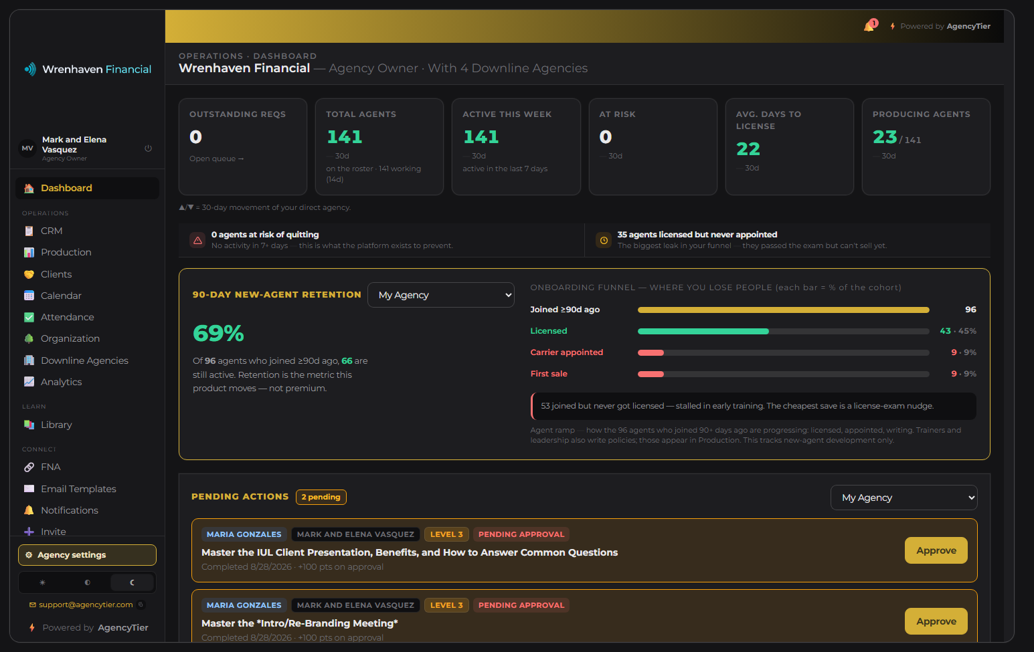Click the Open queue arrow link
Screen dimensions: 1034x652
pyautogui.click(x=217, y=158)
